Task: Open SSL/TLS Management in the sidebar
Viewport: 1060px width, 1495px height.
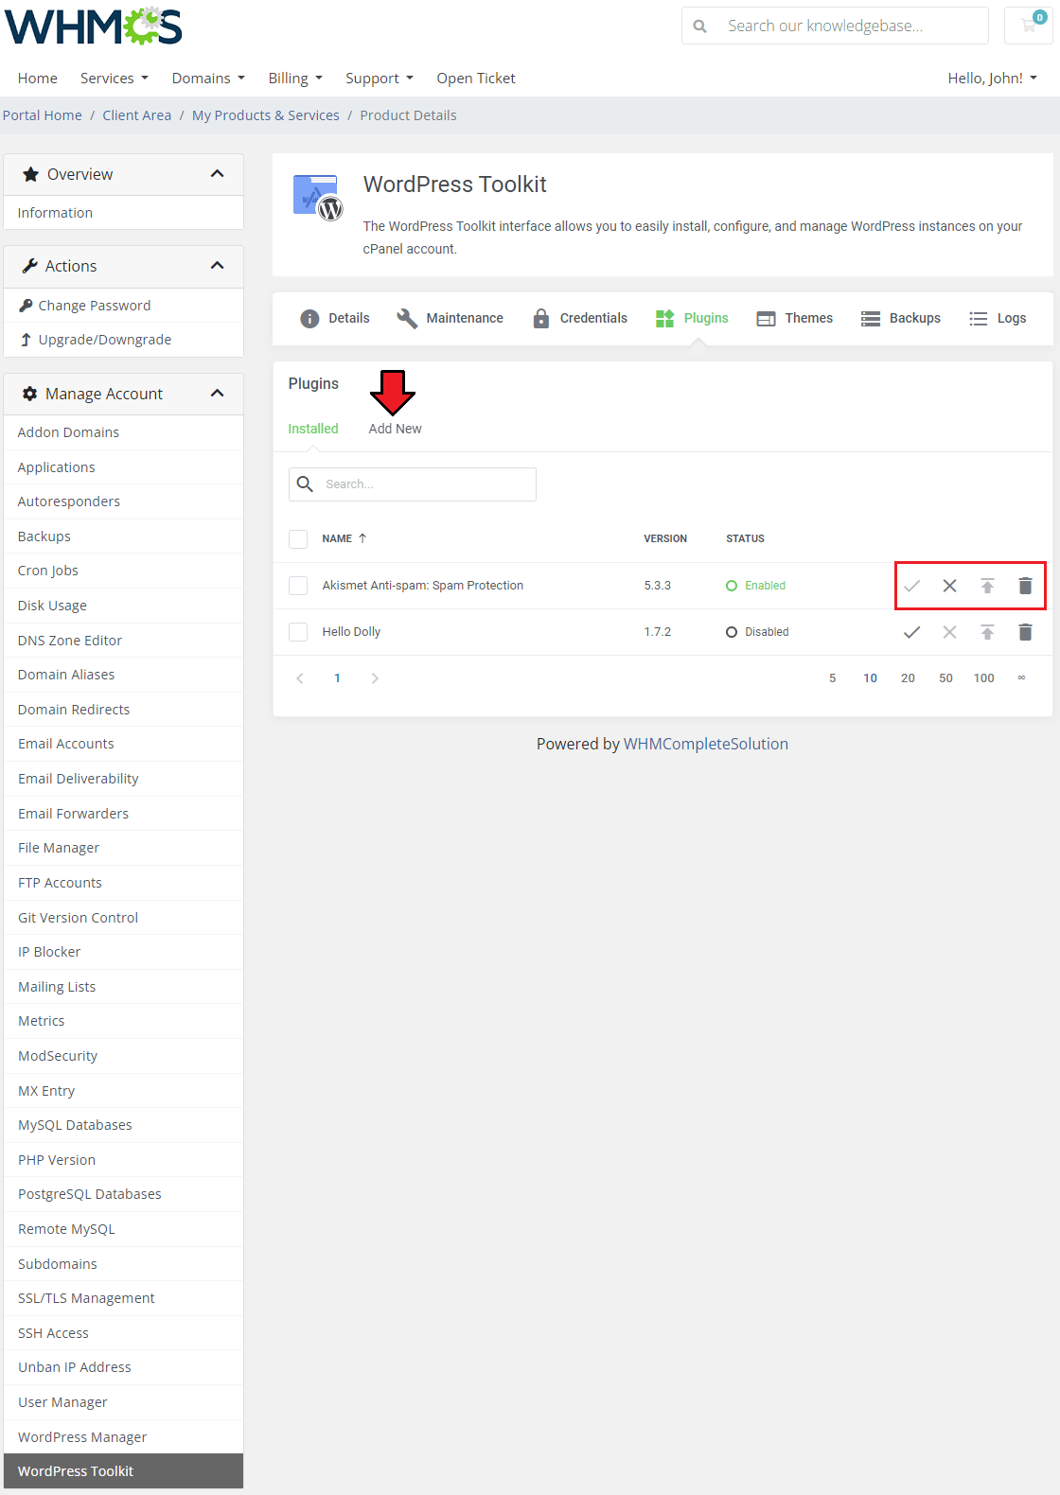Action: (x=123, y=1298)
